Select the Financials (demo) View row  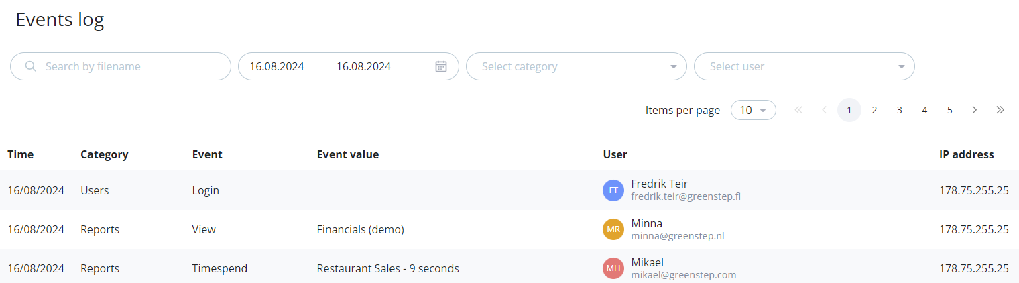click(360, 229)
